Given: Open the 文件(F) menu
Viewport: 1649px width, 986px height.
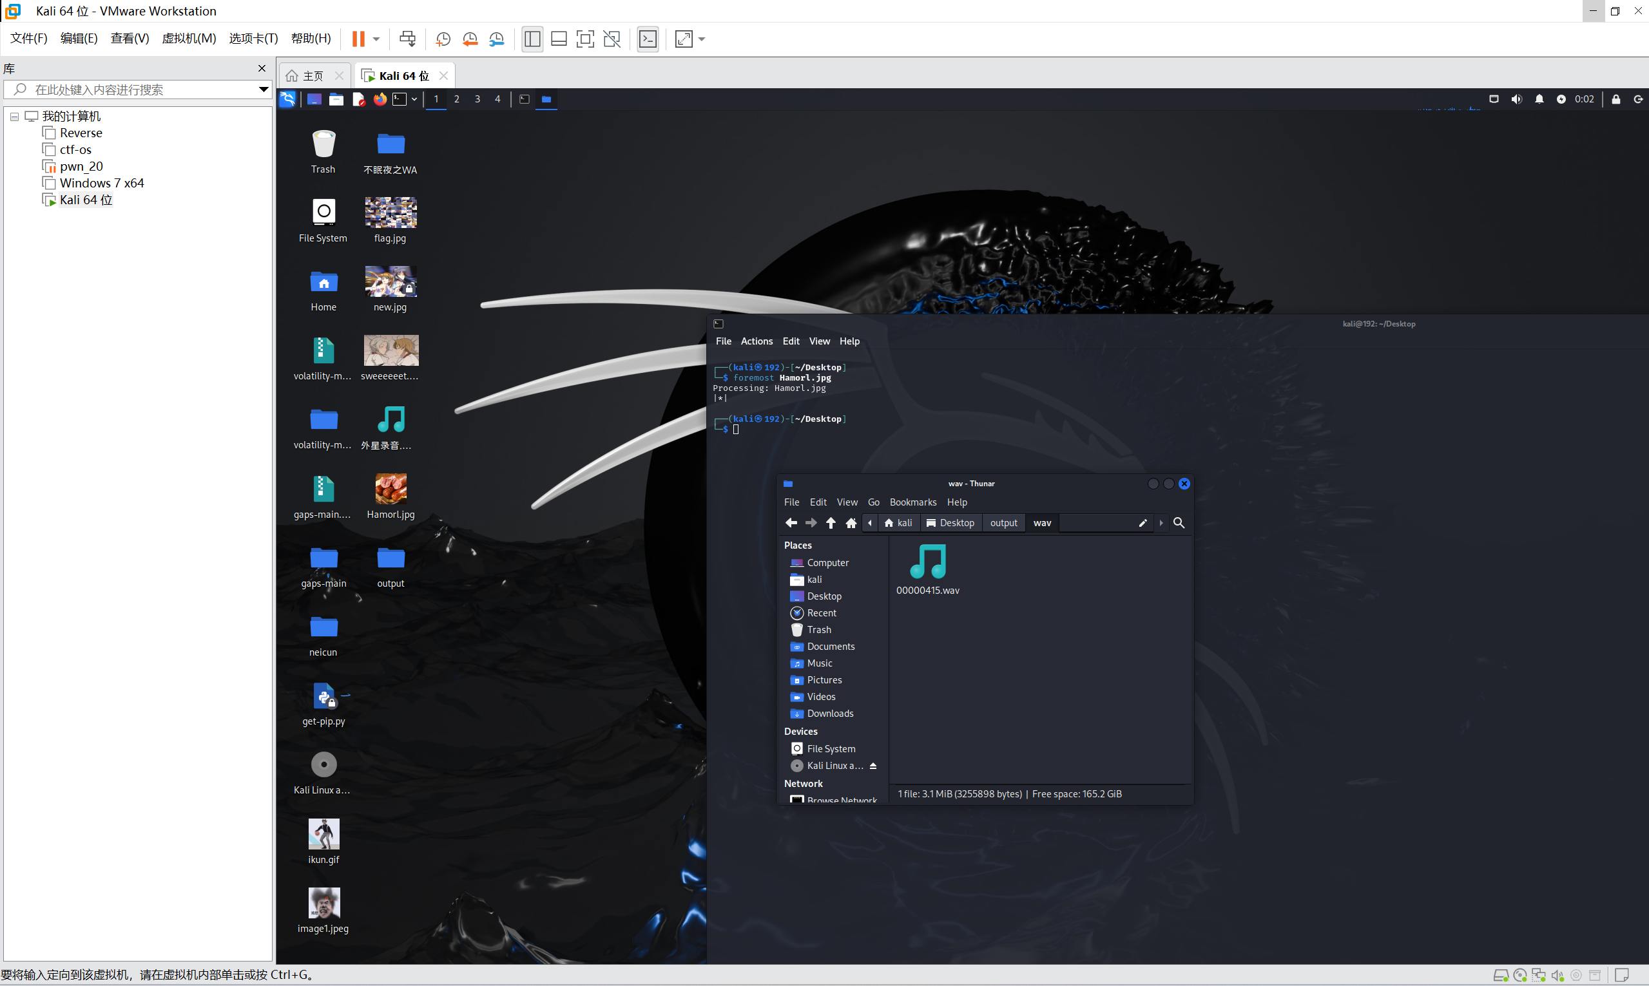Looking at the screenshot, I should click(28, 39).
